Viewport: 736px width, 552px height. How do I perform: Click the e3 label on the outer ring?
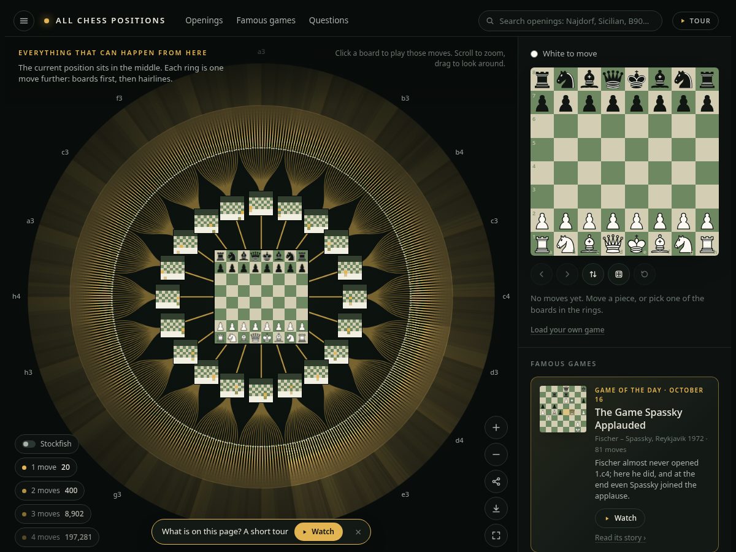(405, 494)
